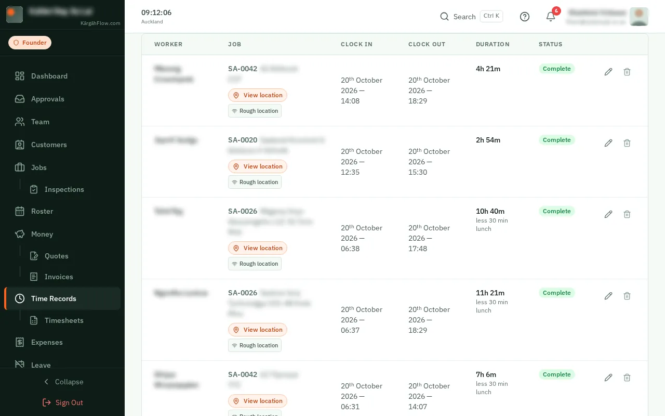Open the Roster page
This screenshot has height=416, width=665.
[62, 211]
